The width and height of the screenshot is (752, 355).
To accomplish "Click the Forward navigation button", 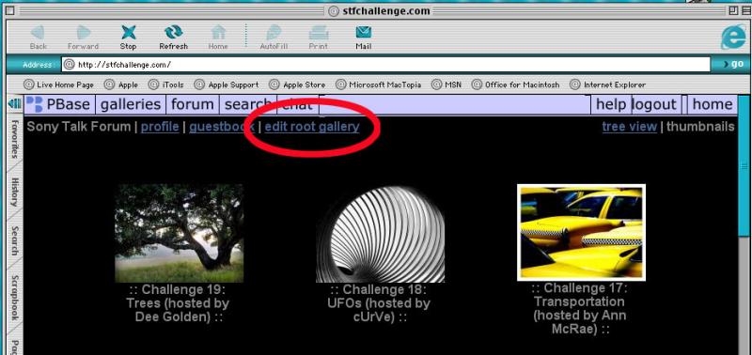I will pos(83,38).
